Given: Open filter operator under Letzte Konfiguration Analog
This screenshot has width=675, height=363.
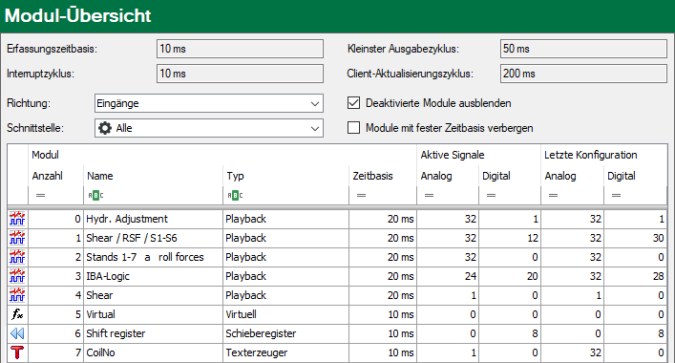Looking at the screenshot, I should click(553, 196).
